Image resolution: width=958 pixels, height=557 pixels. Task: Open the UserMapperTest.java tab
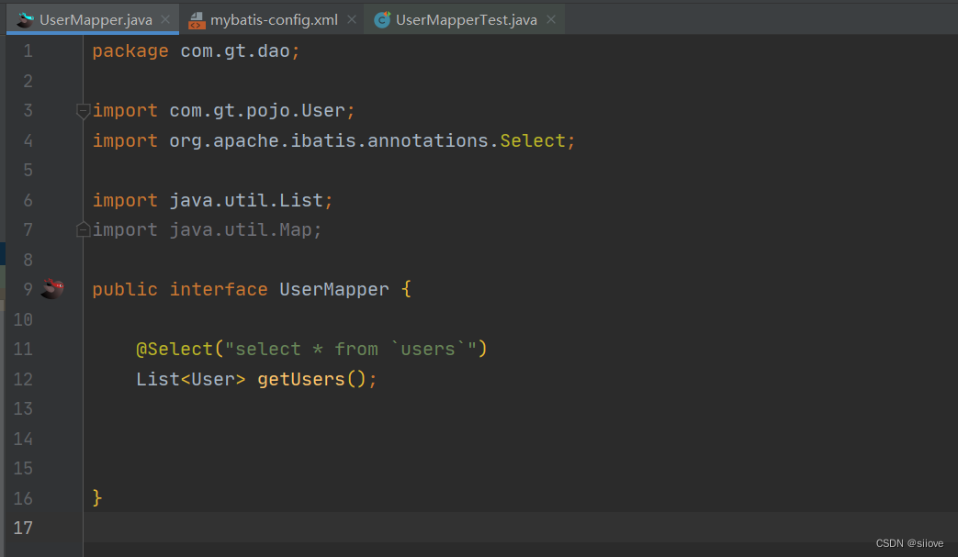[x=466, y=19]
